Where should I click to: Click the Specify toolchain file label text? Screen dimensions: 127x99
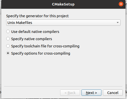click(x=45, y=46)
